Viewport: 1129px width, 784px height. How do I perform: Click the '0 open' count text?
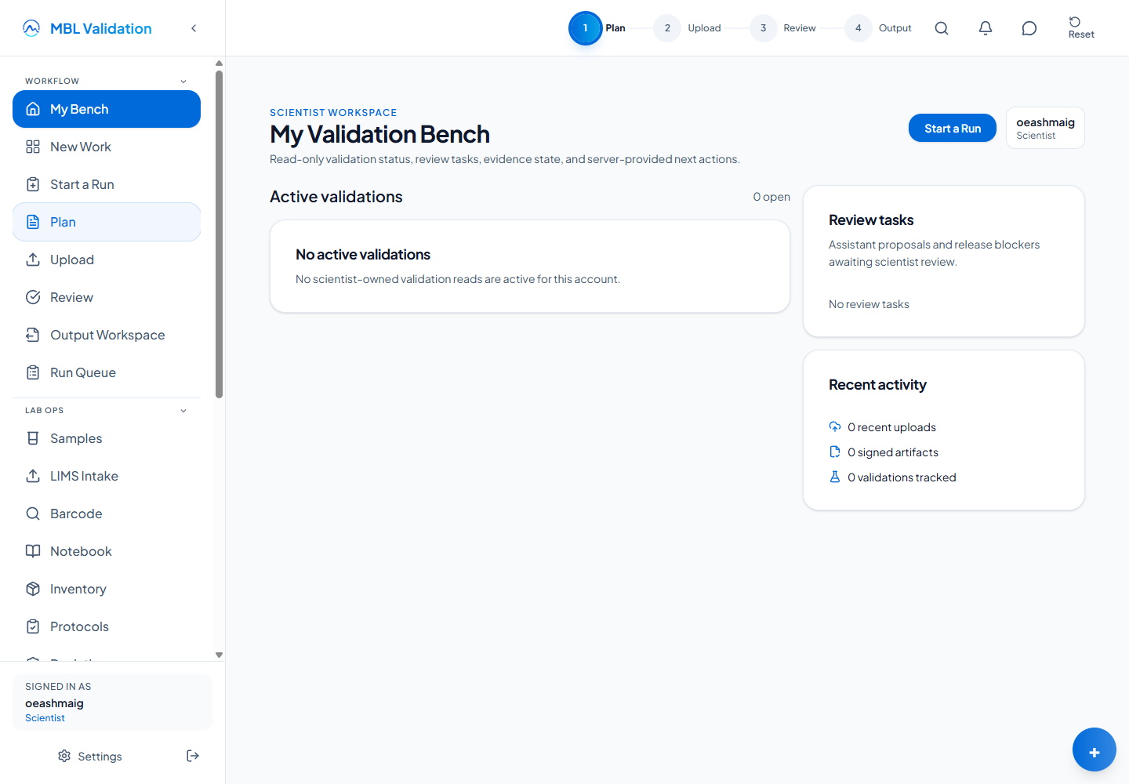pyautogui.click(x=771, y=197)
